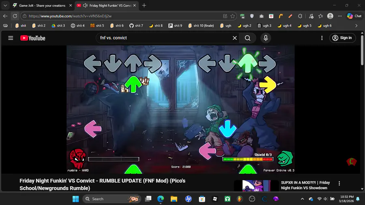Open the browser profile avatar
Image resolution: width=365 pixels, height=205 pixels.
point(330,16)
